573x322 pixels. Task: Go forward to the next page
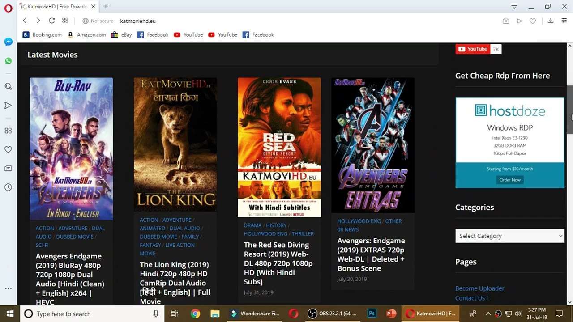click(38, 21)
